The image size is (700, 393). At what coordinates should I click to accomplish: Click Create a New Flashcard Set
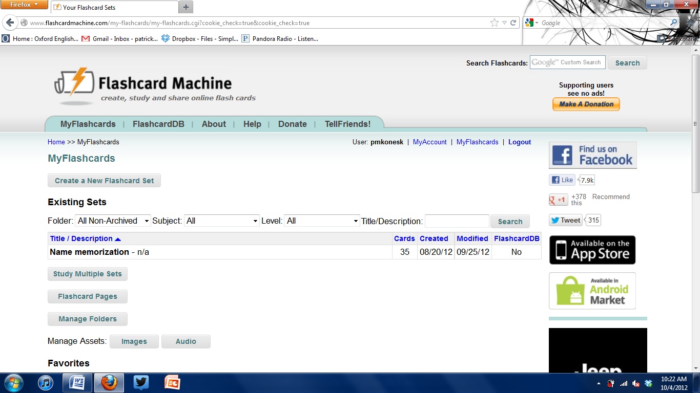104,181
